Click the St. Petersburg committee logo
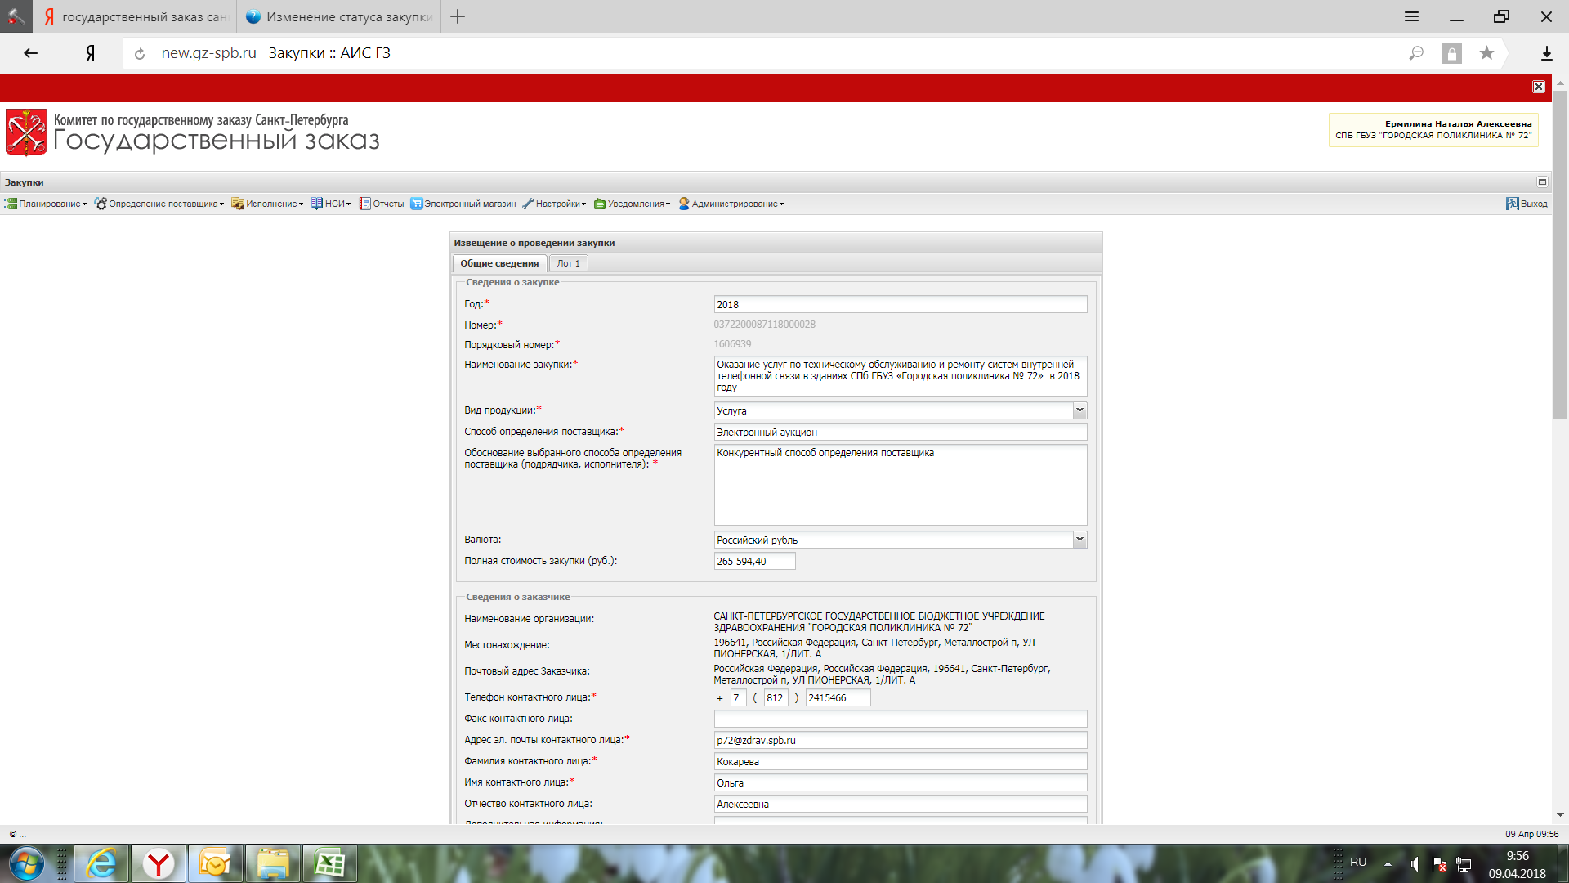1569x883 pixels. pos(26,132)
